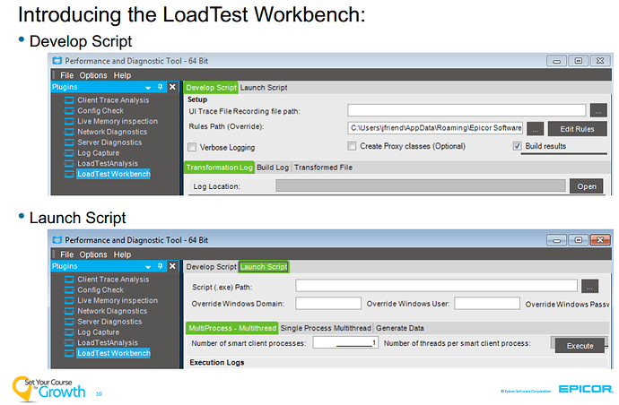
Task: Select Config Check icon in lower window
Action: 69,289
